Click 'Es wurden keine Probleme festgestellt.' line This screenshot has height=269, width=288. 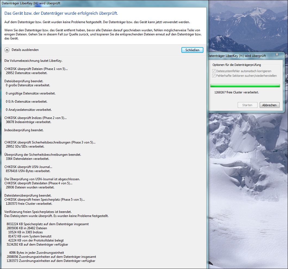click(x=81, y=216)
